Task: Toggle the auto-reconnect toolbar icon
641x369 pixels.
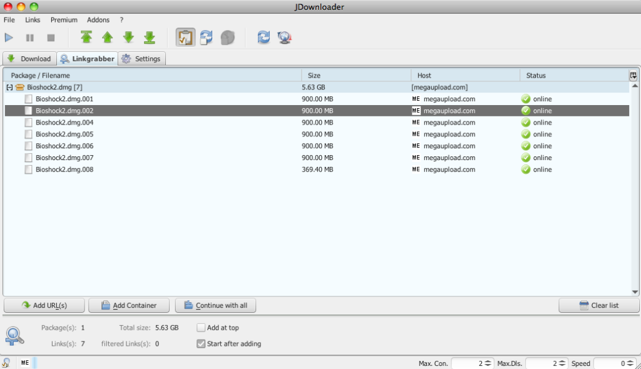Action: (206, 37)
